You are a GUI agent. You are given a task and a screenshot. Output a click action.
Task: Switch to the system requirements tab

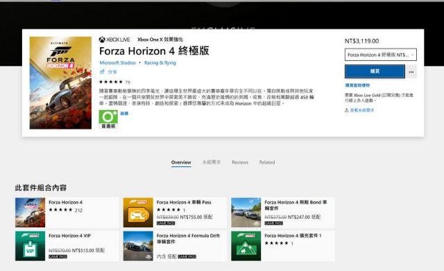coord(212,162)
